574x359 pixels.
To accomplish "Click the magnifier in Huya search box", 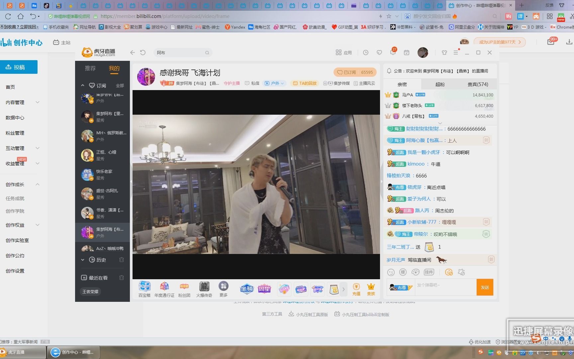I will pos(207,53).
